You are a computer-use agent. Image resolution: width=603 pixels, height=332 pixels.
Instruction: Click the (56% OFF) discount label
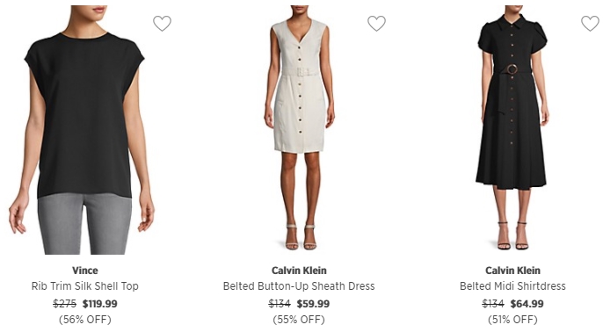pyautogui.click(x=85, y=320)
